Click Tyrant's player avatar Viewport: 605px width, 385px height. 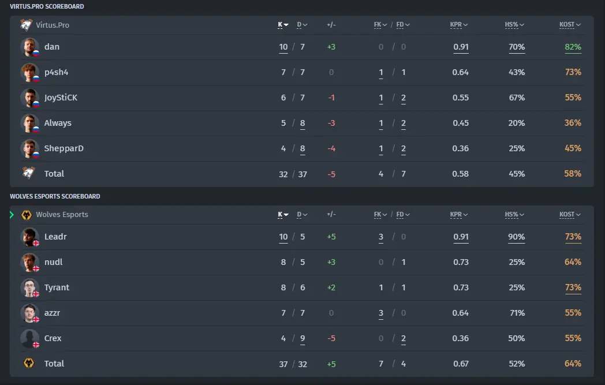tap(29, 288)
